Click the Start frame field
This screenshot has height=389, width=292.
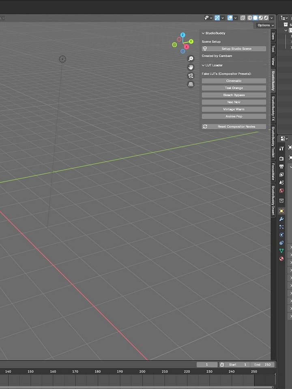coord(238,364)
